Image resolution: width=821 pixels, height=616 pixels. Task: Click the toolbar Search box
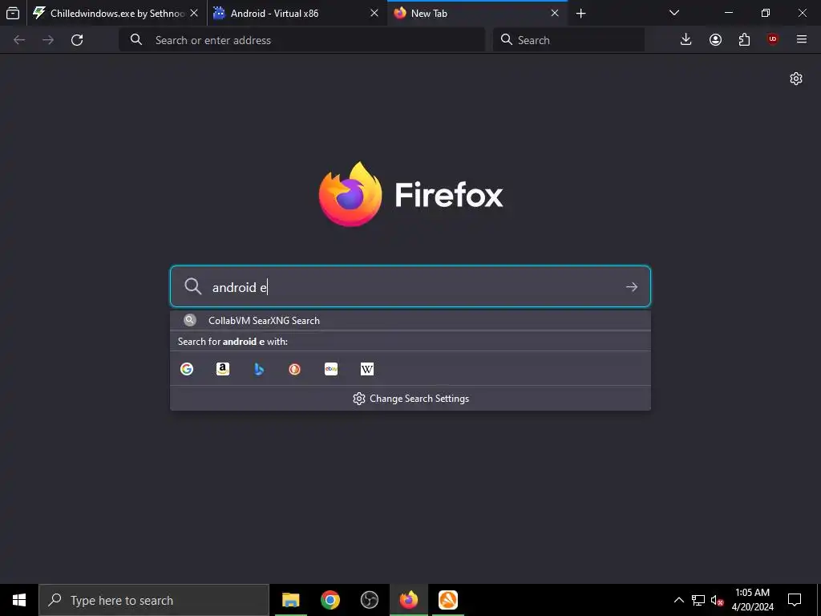click(x=568, y=40)
